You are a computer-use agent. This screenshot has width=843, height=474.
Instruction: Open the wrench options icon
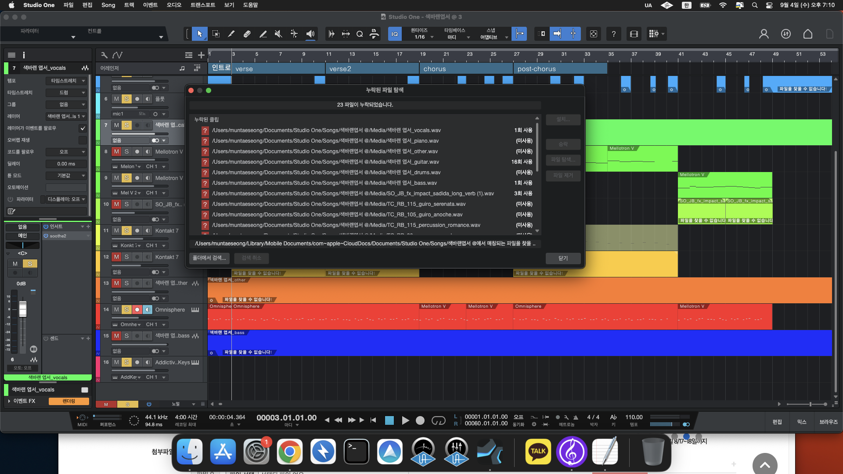(x=104, y=55)
